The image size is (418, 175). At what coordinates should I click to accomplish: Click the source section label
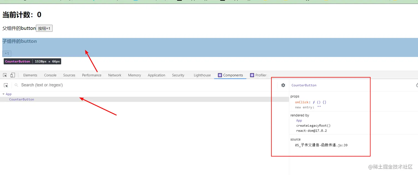(x=295, y=139)
